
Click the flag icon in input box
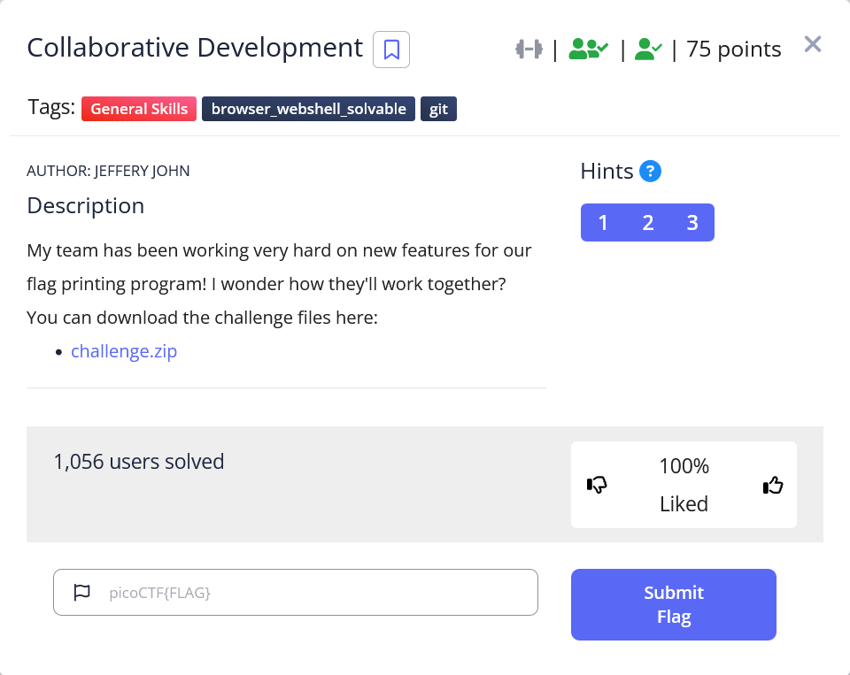pyautogui.click(x=81, y=592)
